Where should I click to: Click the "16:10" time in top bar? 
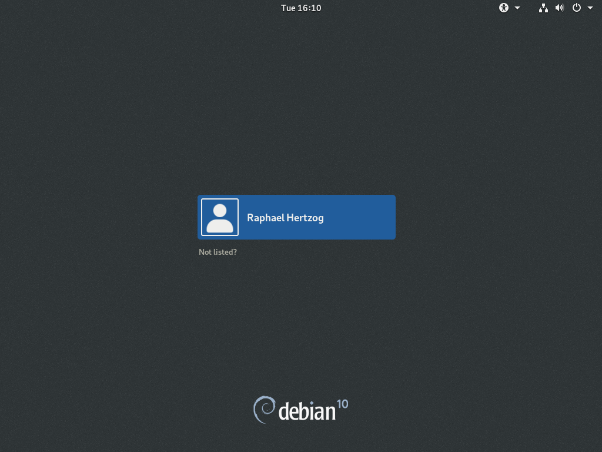pyautogui.click(x=309, y=8)
